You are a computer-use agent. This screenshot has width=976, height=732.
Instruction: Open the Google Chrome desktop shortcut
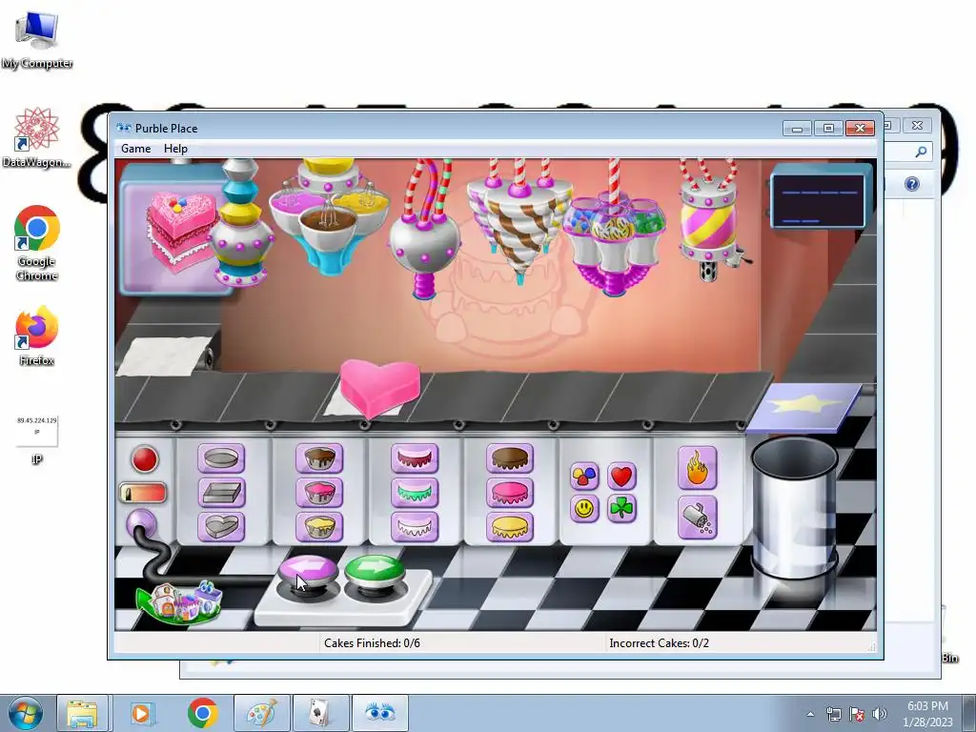[x=37, y=243]
